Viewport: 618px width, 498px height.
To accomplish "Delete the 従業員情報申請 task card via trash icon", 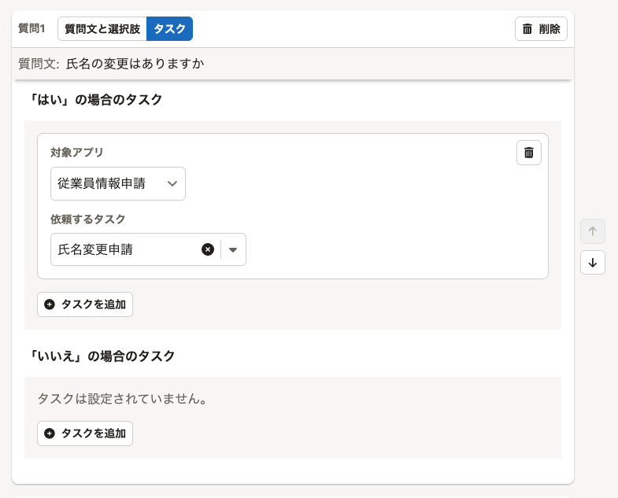I will pyautogui.click(x=529, y=153).
